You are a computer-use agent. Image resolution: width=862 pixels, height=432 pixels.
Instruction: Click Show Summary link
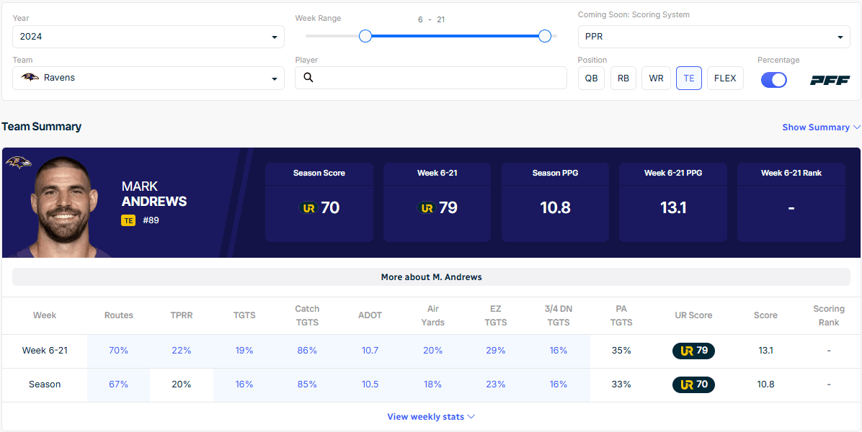coord(821,127)
